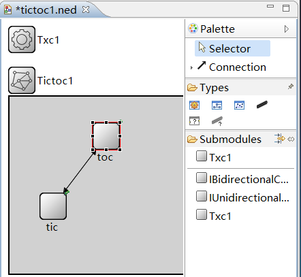
Task: Click the Txc1 module name label
Action: point(48,40)
